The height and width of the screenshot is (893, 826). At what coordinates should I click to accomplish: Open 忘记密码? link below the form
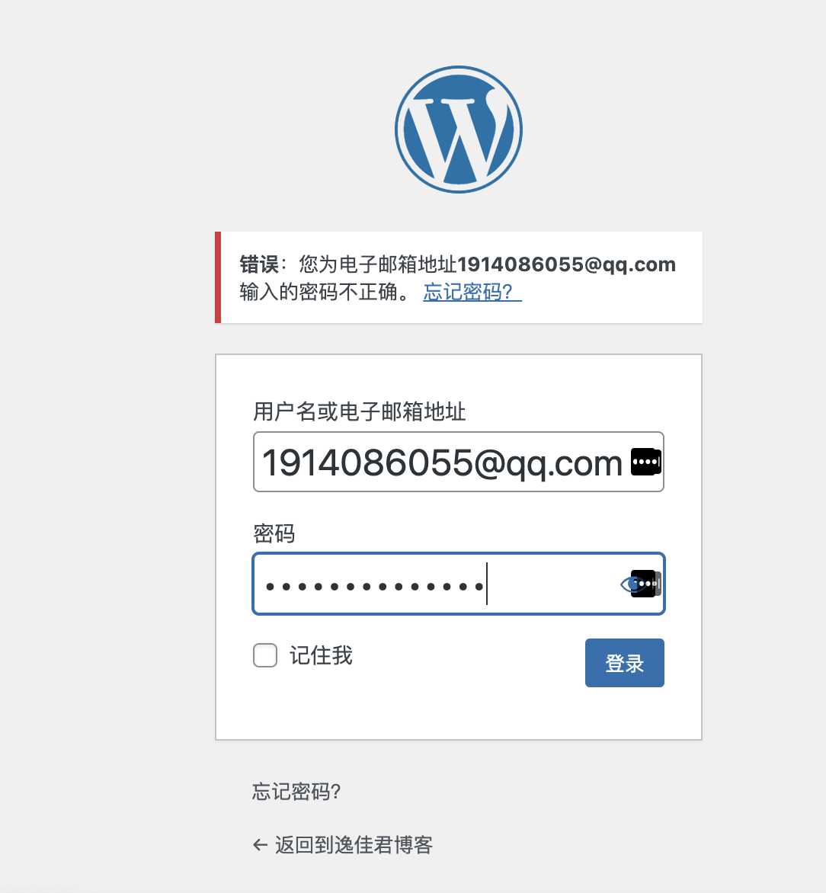(x=296, y=792)
